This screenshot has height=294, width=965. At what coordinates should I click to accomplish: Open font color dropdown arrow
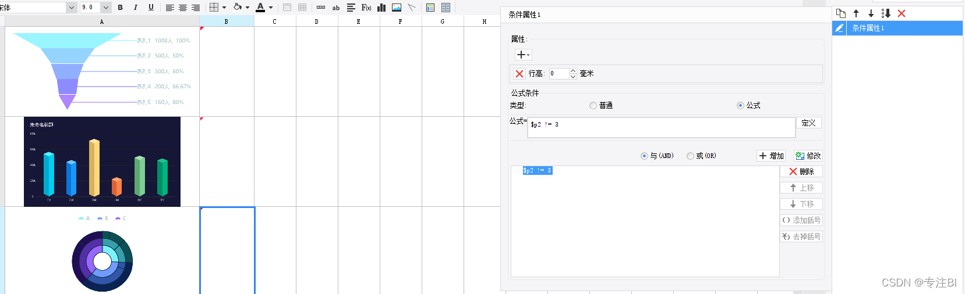[271, 8]
